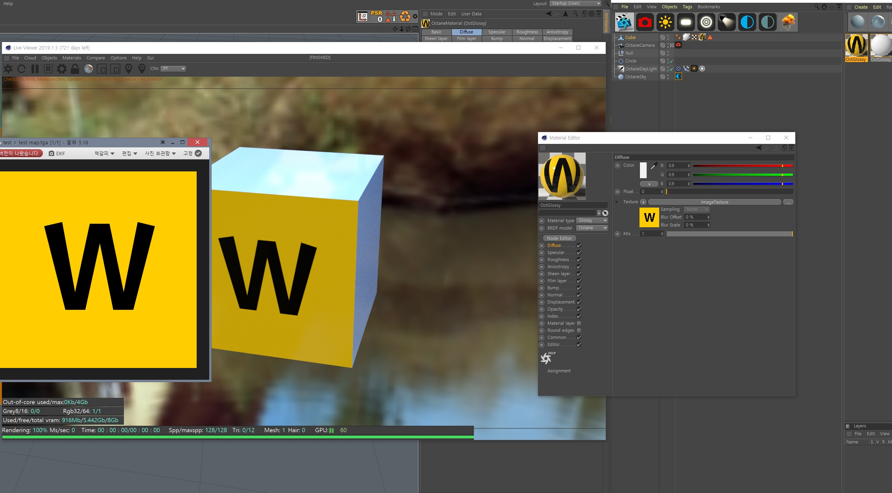The height and width of the screenshot is (493, 892).
Task: Toggle the Opacity channel checkbox
Action: point(579,309)
